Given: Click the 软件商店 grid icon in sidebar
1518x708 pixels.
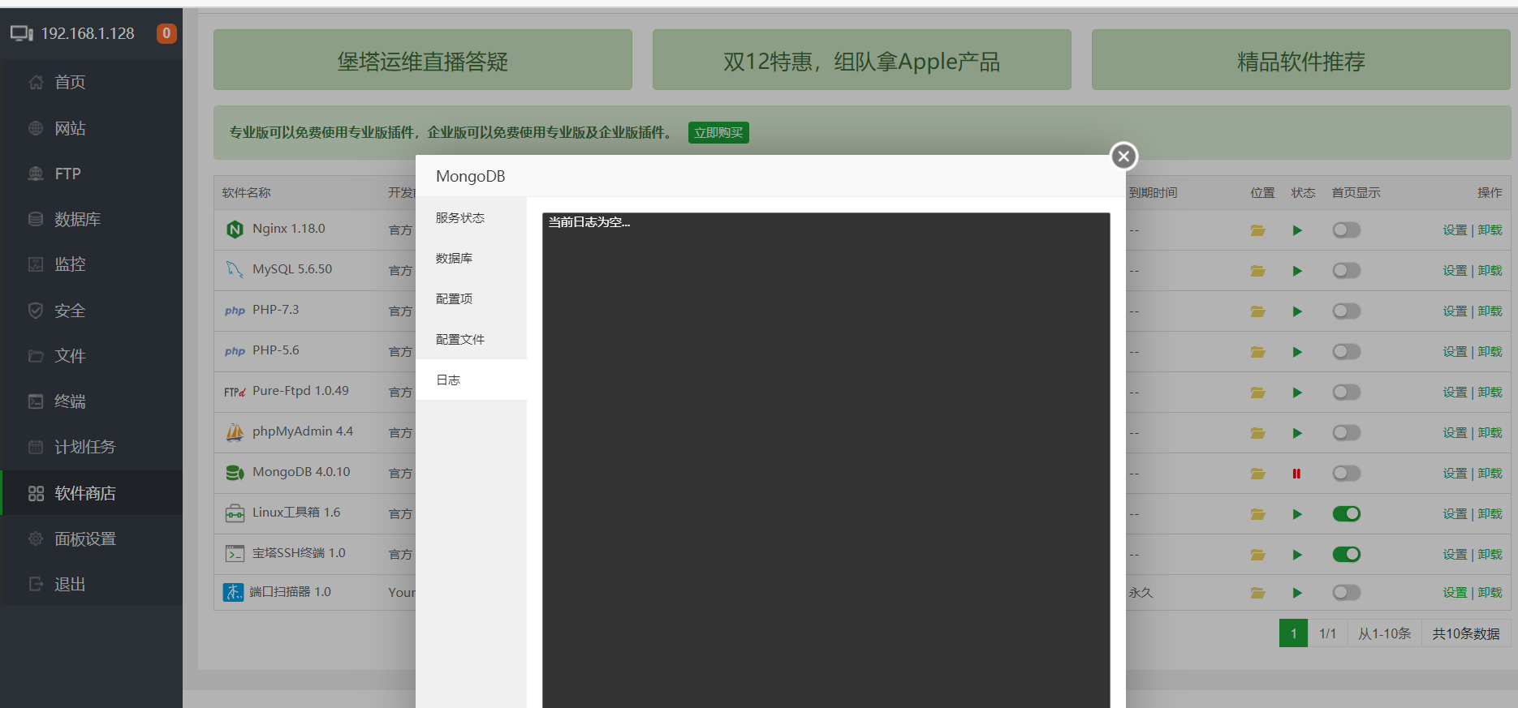Looking at the screenshot, I should (x=36, y=493).
